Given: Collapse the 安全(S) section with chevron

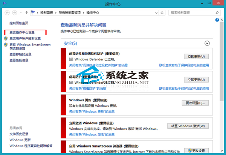Looking at the screenshot, I should 207,43.
